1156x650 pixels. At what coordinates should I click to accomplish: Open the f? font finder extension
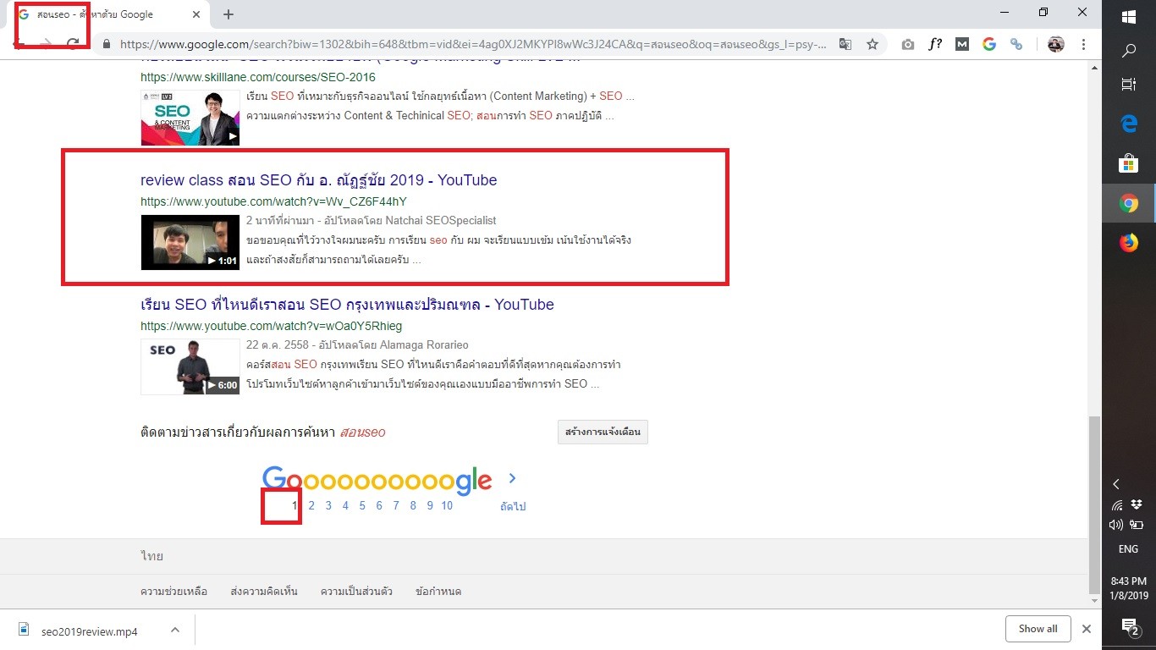point(935,44)
